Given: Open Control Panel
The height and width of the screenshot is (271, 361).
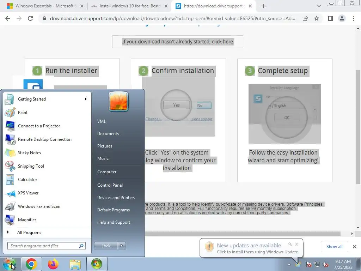Looking at the screenshot, I should [110, 185].
